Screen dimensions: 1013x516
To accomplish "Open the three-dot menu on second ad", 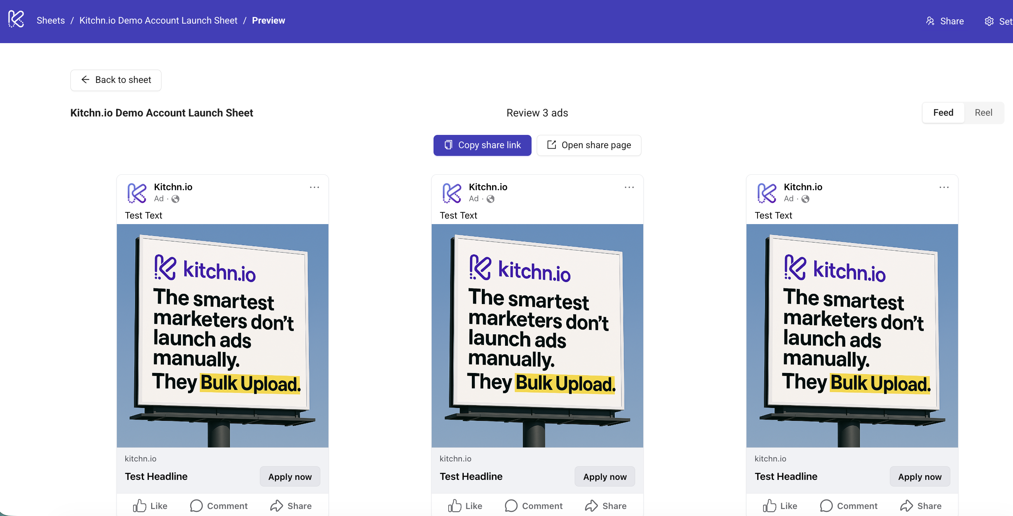I will [x=629, y=187].
